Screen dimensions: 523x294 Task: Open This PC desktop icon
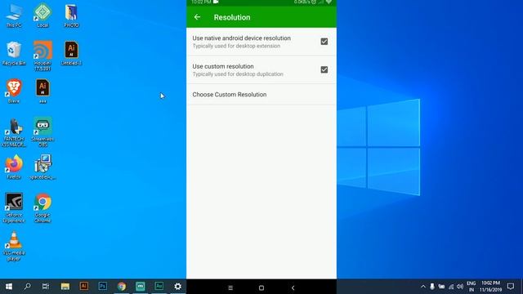coord(14,16)
